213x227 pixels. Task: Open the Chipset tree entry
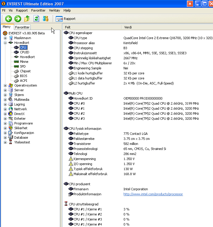tap(25, 71)
